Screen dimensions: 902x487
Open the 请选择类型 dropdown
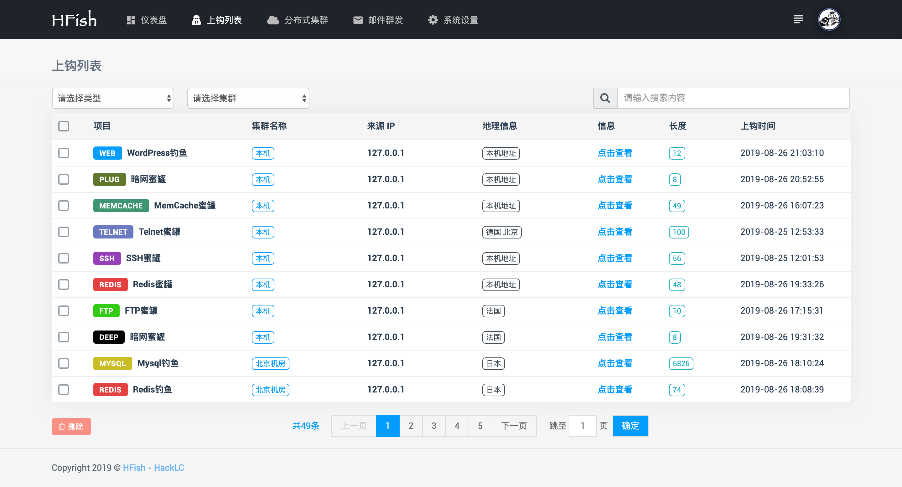[x=113, y=98]
